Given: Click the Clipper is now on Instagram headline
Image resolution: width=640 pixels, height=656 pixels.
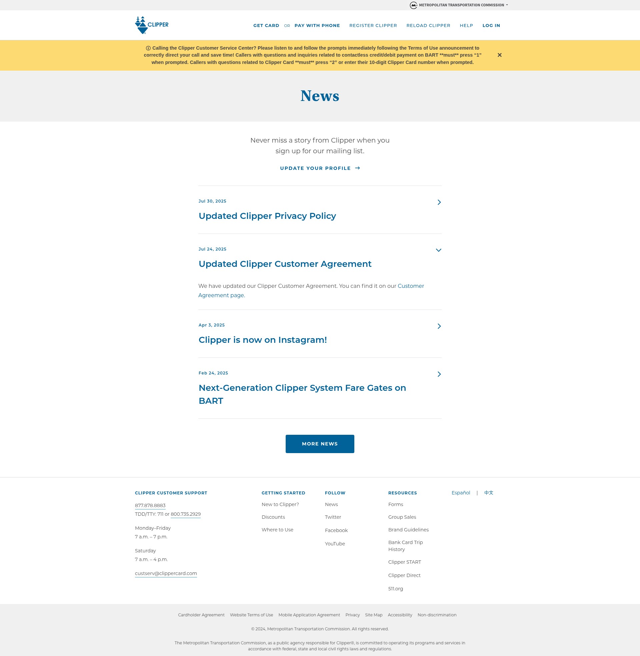Looking at the screenshot, I should [x=263, y=340].
